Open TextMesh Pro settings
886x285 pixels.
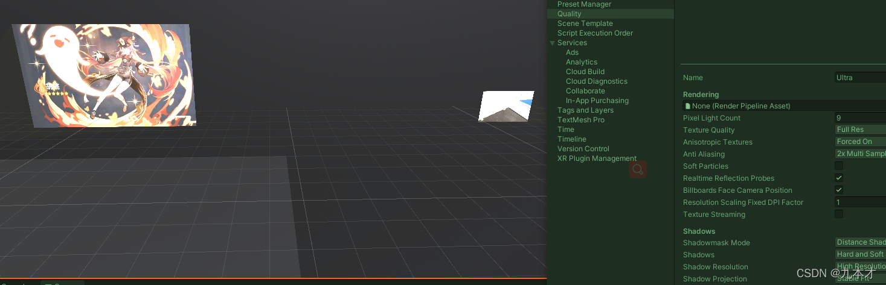point(580,120)
